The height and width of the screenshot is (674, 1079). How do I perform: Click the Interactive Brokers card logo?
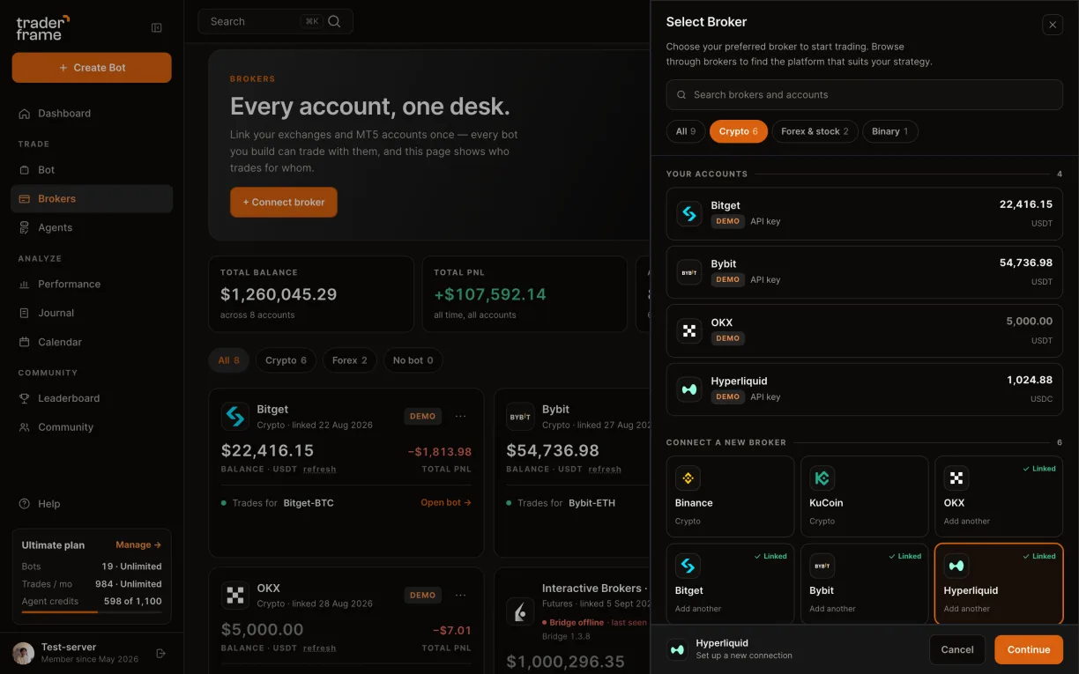point(520,611)
